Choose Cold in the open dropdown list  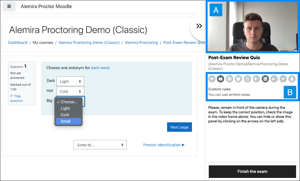65,115
